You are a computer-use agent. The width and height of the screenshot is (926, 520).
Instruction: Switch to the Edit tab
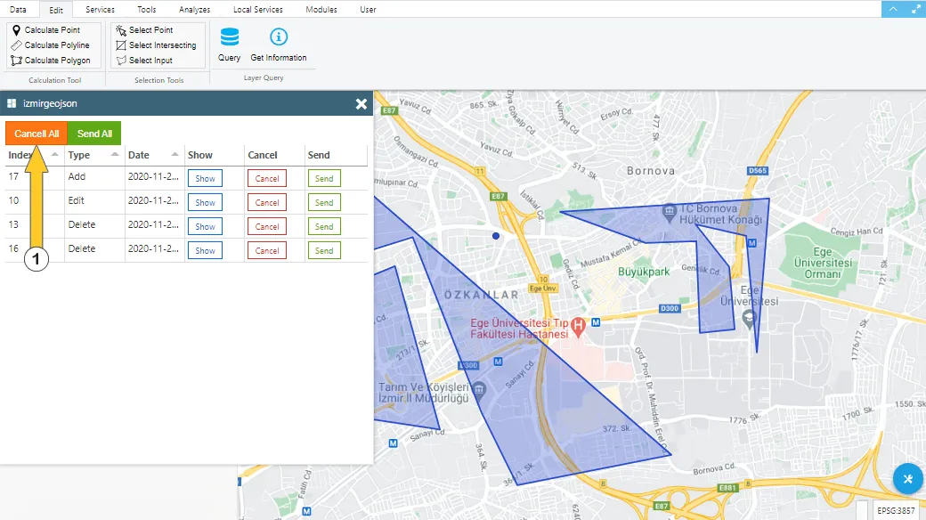click(56, 10)
